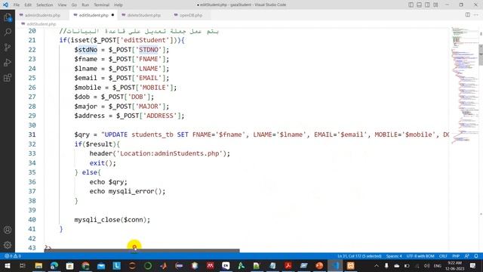Viewport: 483px width, 272px height.
Task: Open Windows Start menu
Action: coord(7,265)
